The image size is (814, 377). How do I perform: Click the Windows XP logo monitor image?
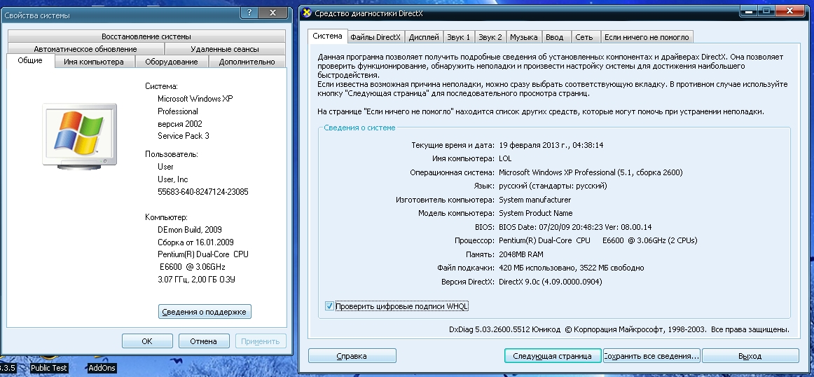coord(79,135)
